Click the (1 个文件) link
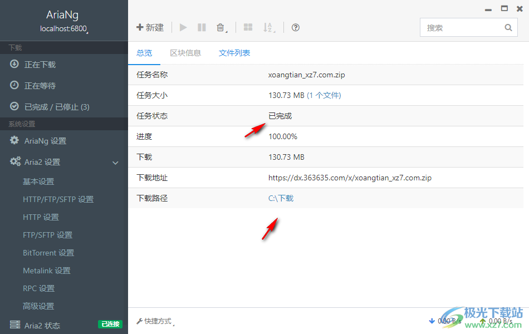The image size is (529, 334). 324,96
